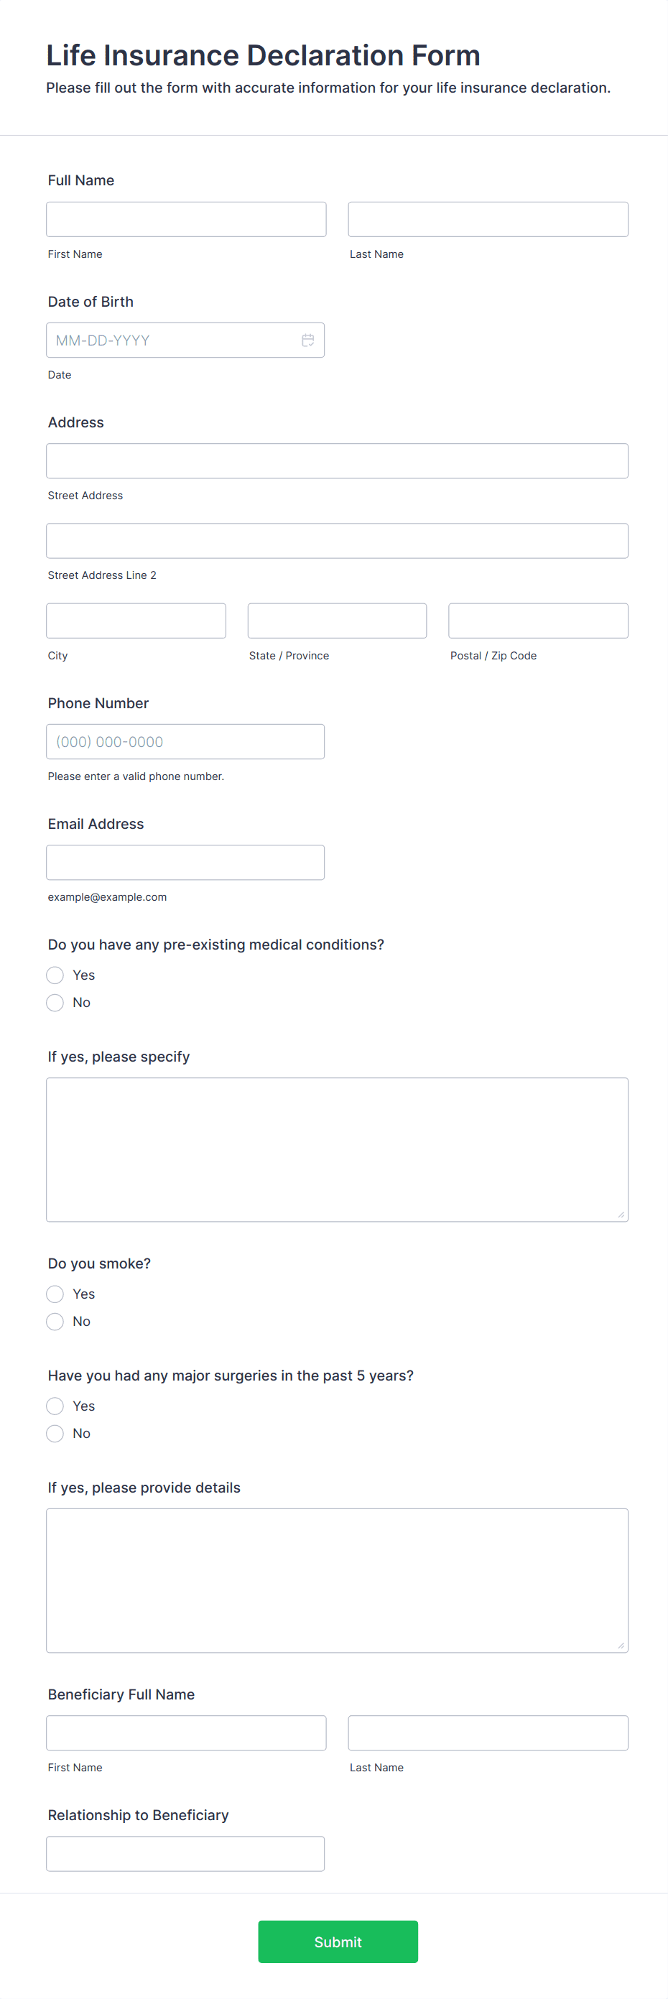Click the First Name field under Full Name
Image resolution: width=668 pixels, height=1999 pixels.
coord(185,219)
